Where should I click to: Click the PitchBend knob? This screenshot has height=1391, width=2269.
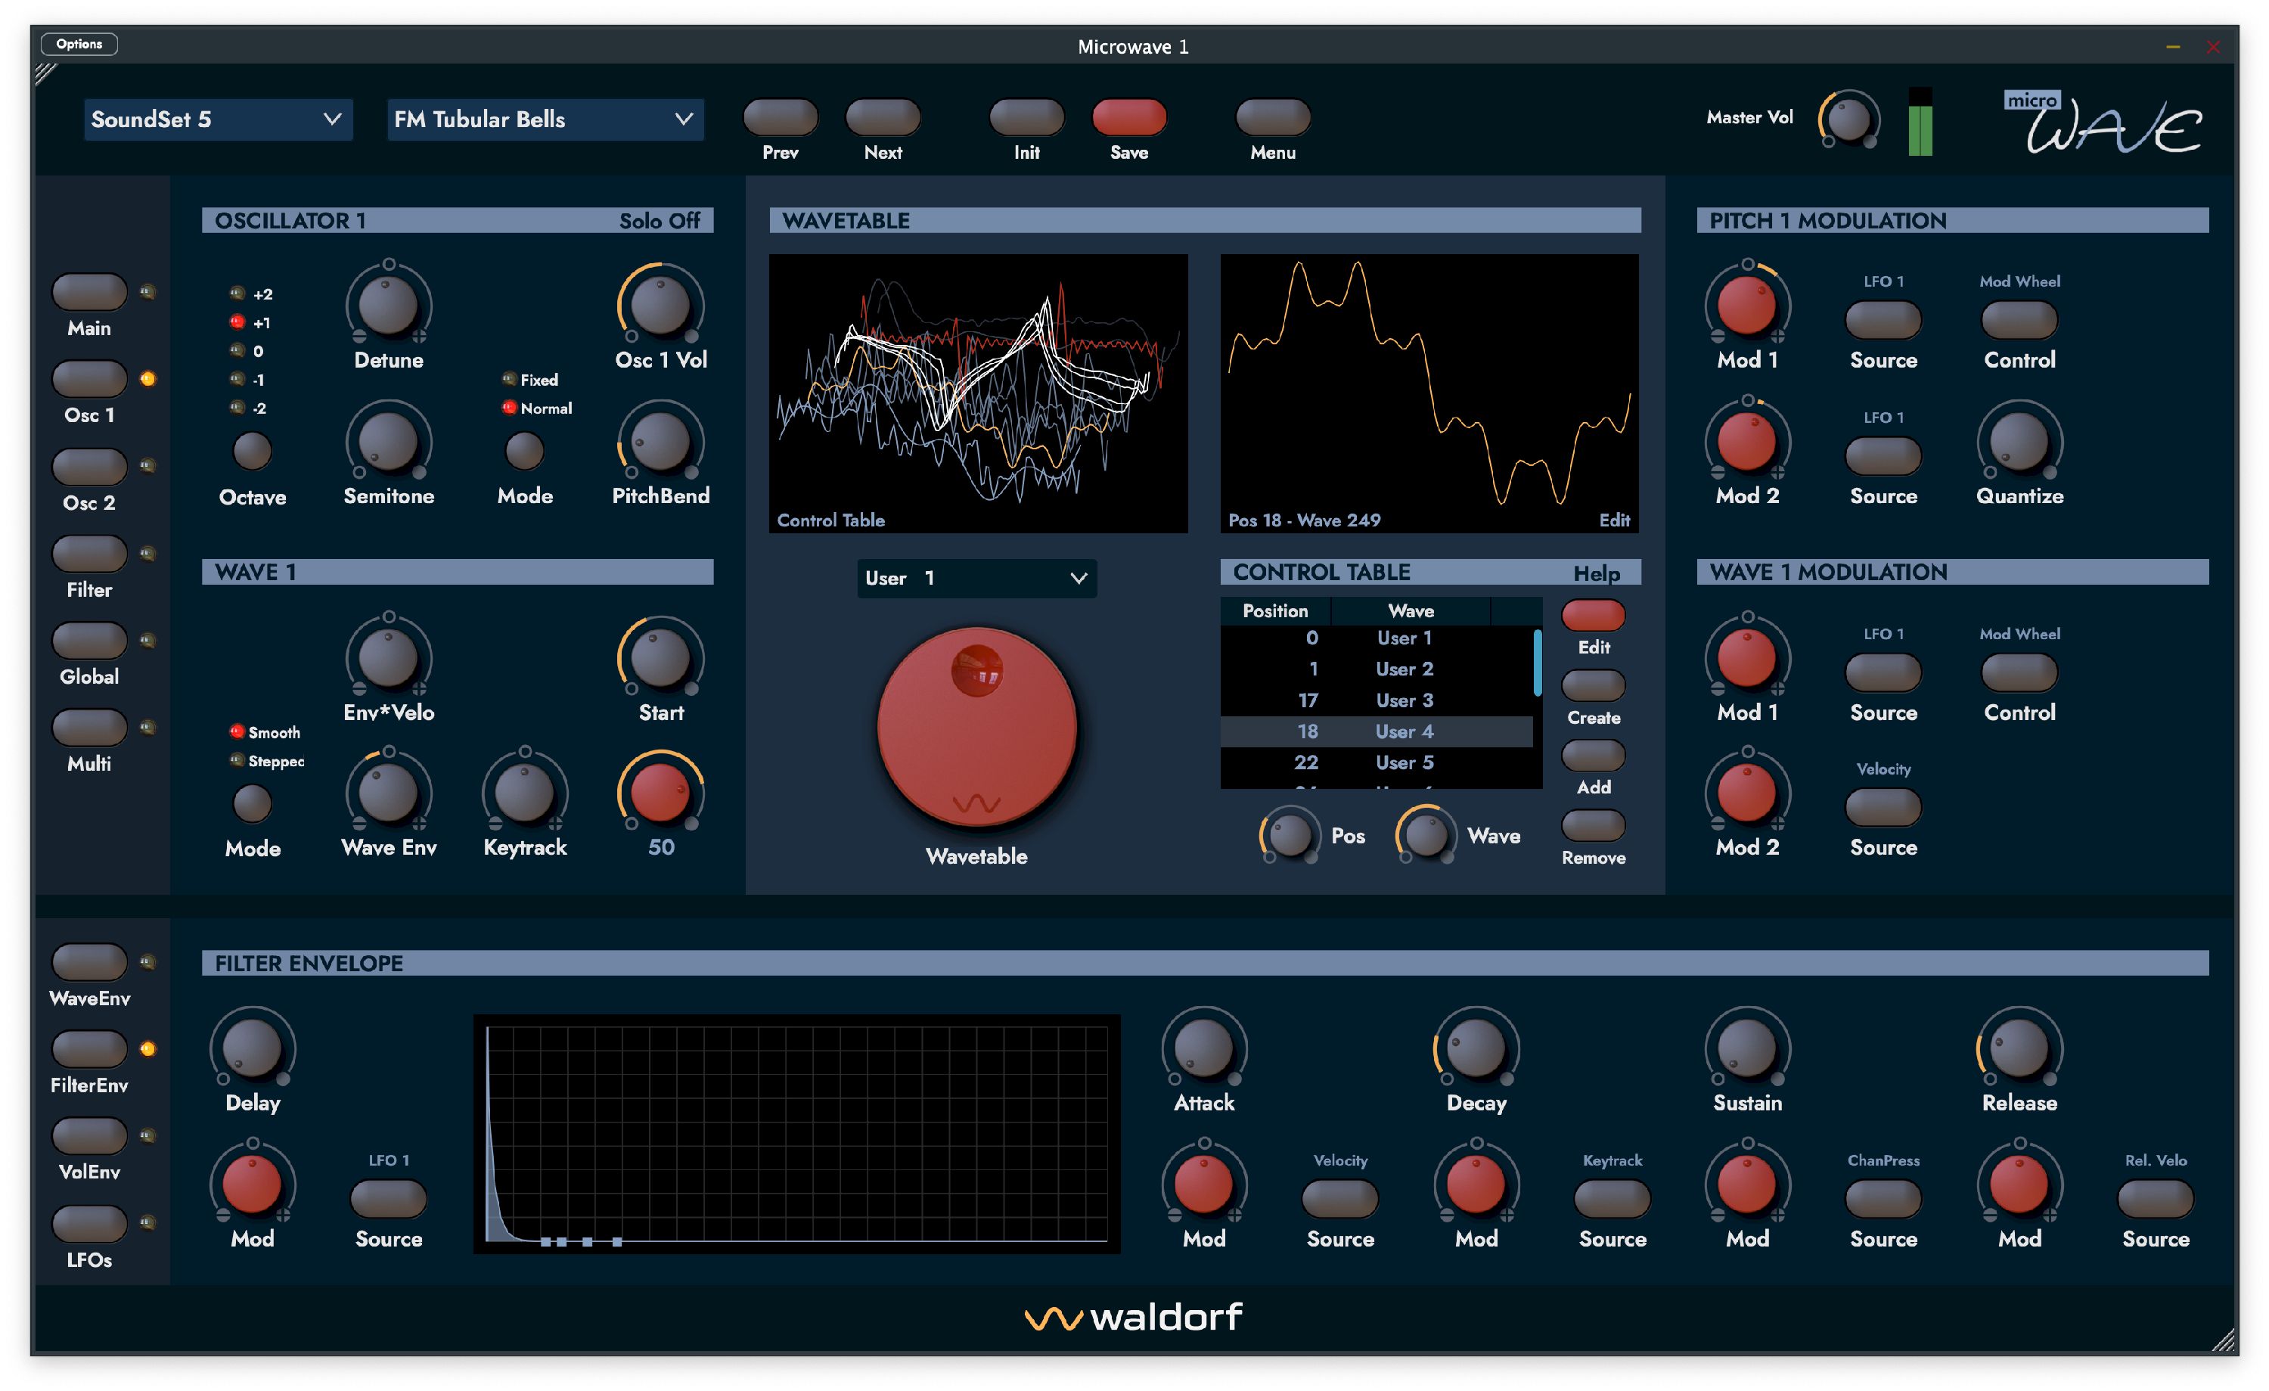pyautogui.click(x=660, y=441)
